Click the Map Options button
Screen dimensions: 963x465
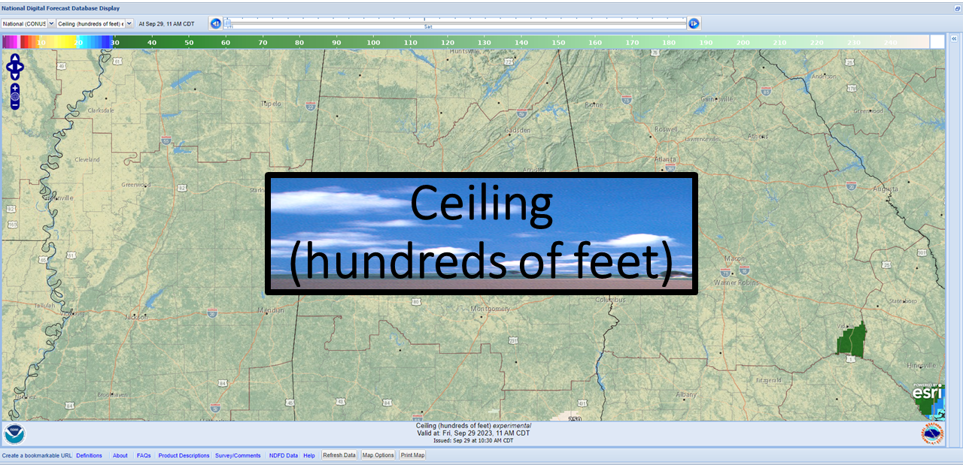tap(378, 455)
